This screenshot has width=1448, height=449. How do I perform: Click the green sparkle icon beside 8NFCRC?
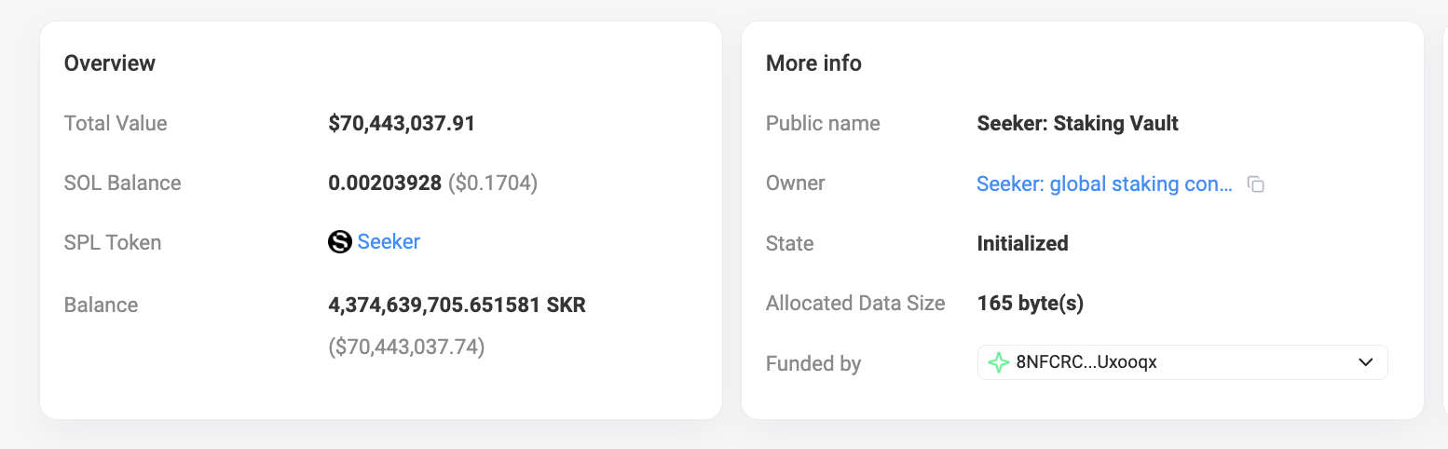click(998, 362)
